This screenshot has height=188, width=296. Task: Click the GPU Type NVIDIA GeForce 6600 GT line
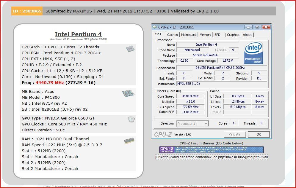(58, 118)
